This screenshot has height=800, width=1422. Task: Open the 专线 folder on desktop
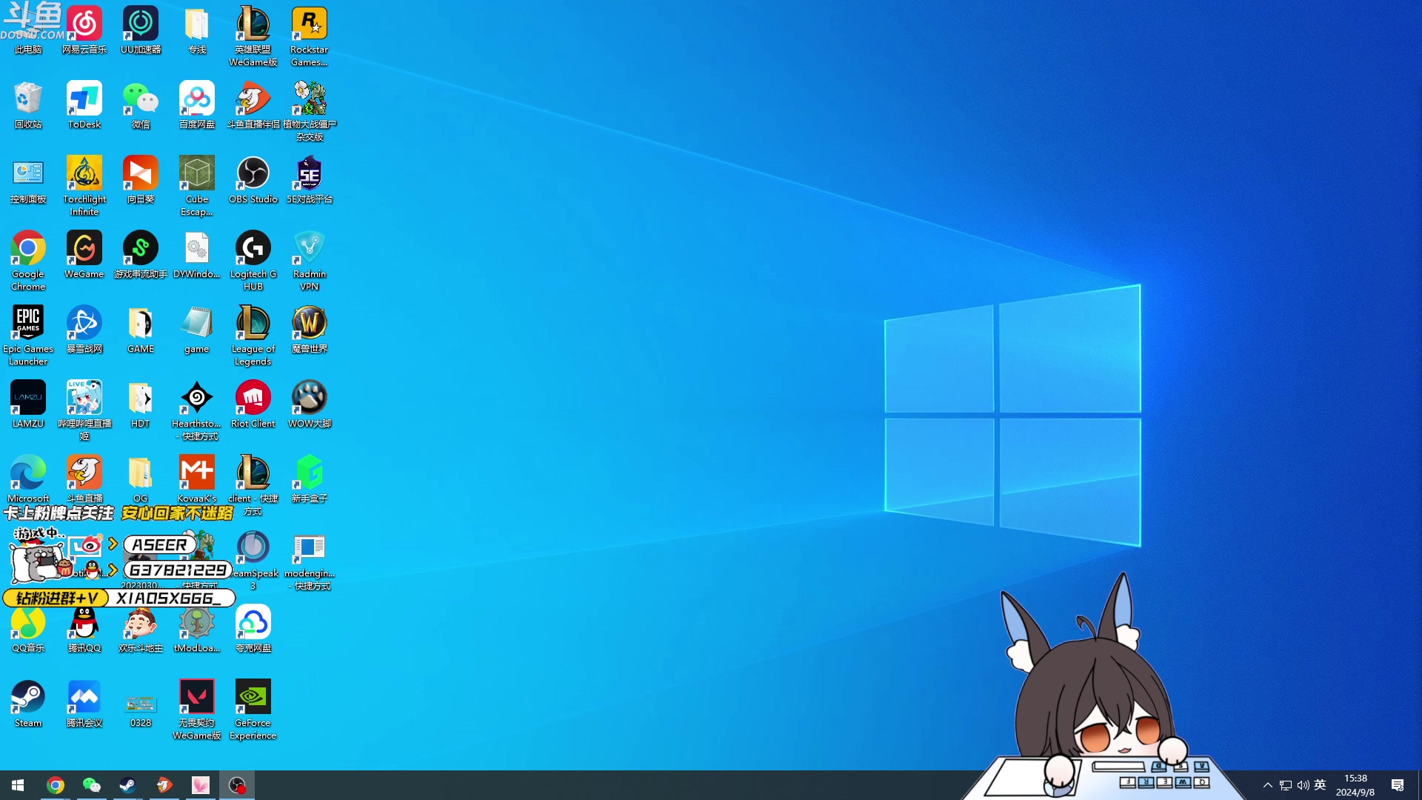tap(197, 30)
